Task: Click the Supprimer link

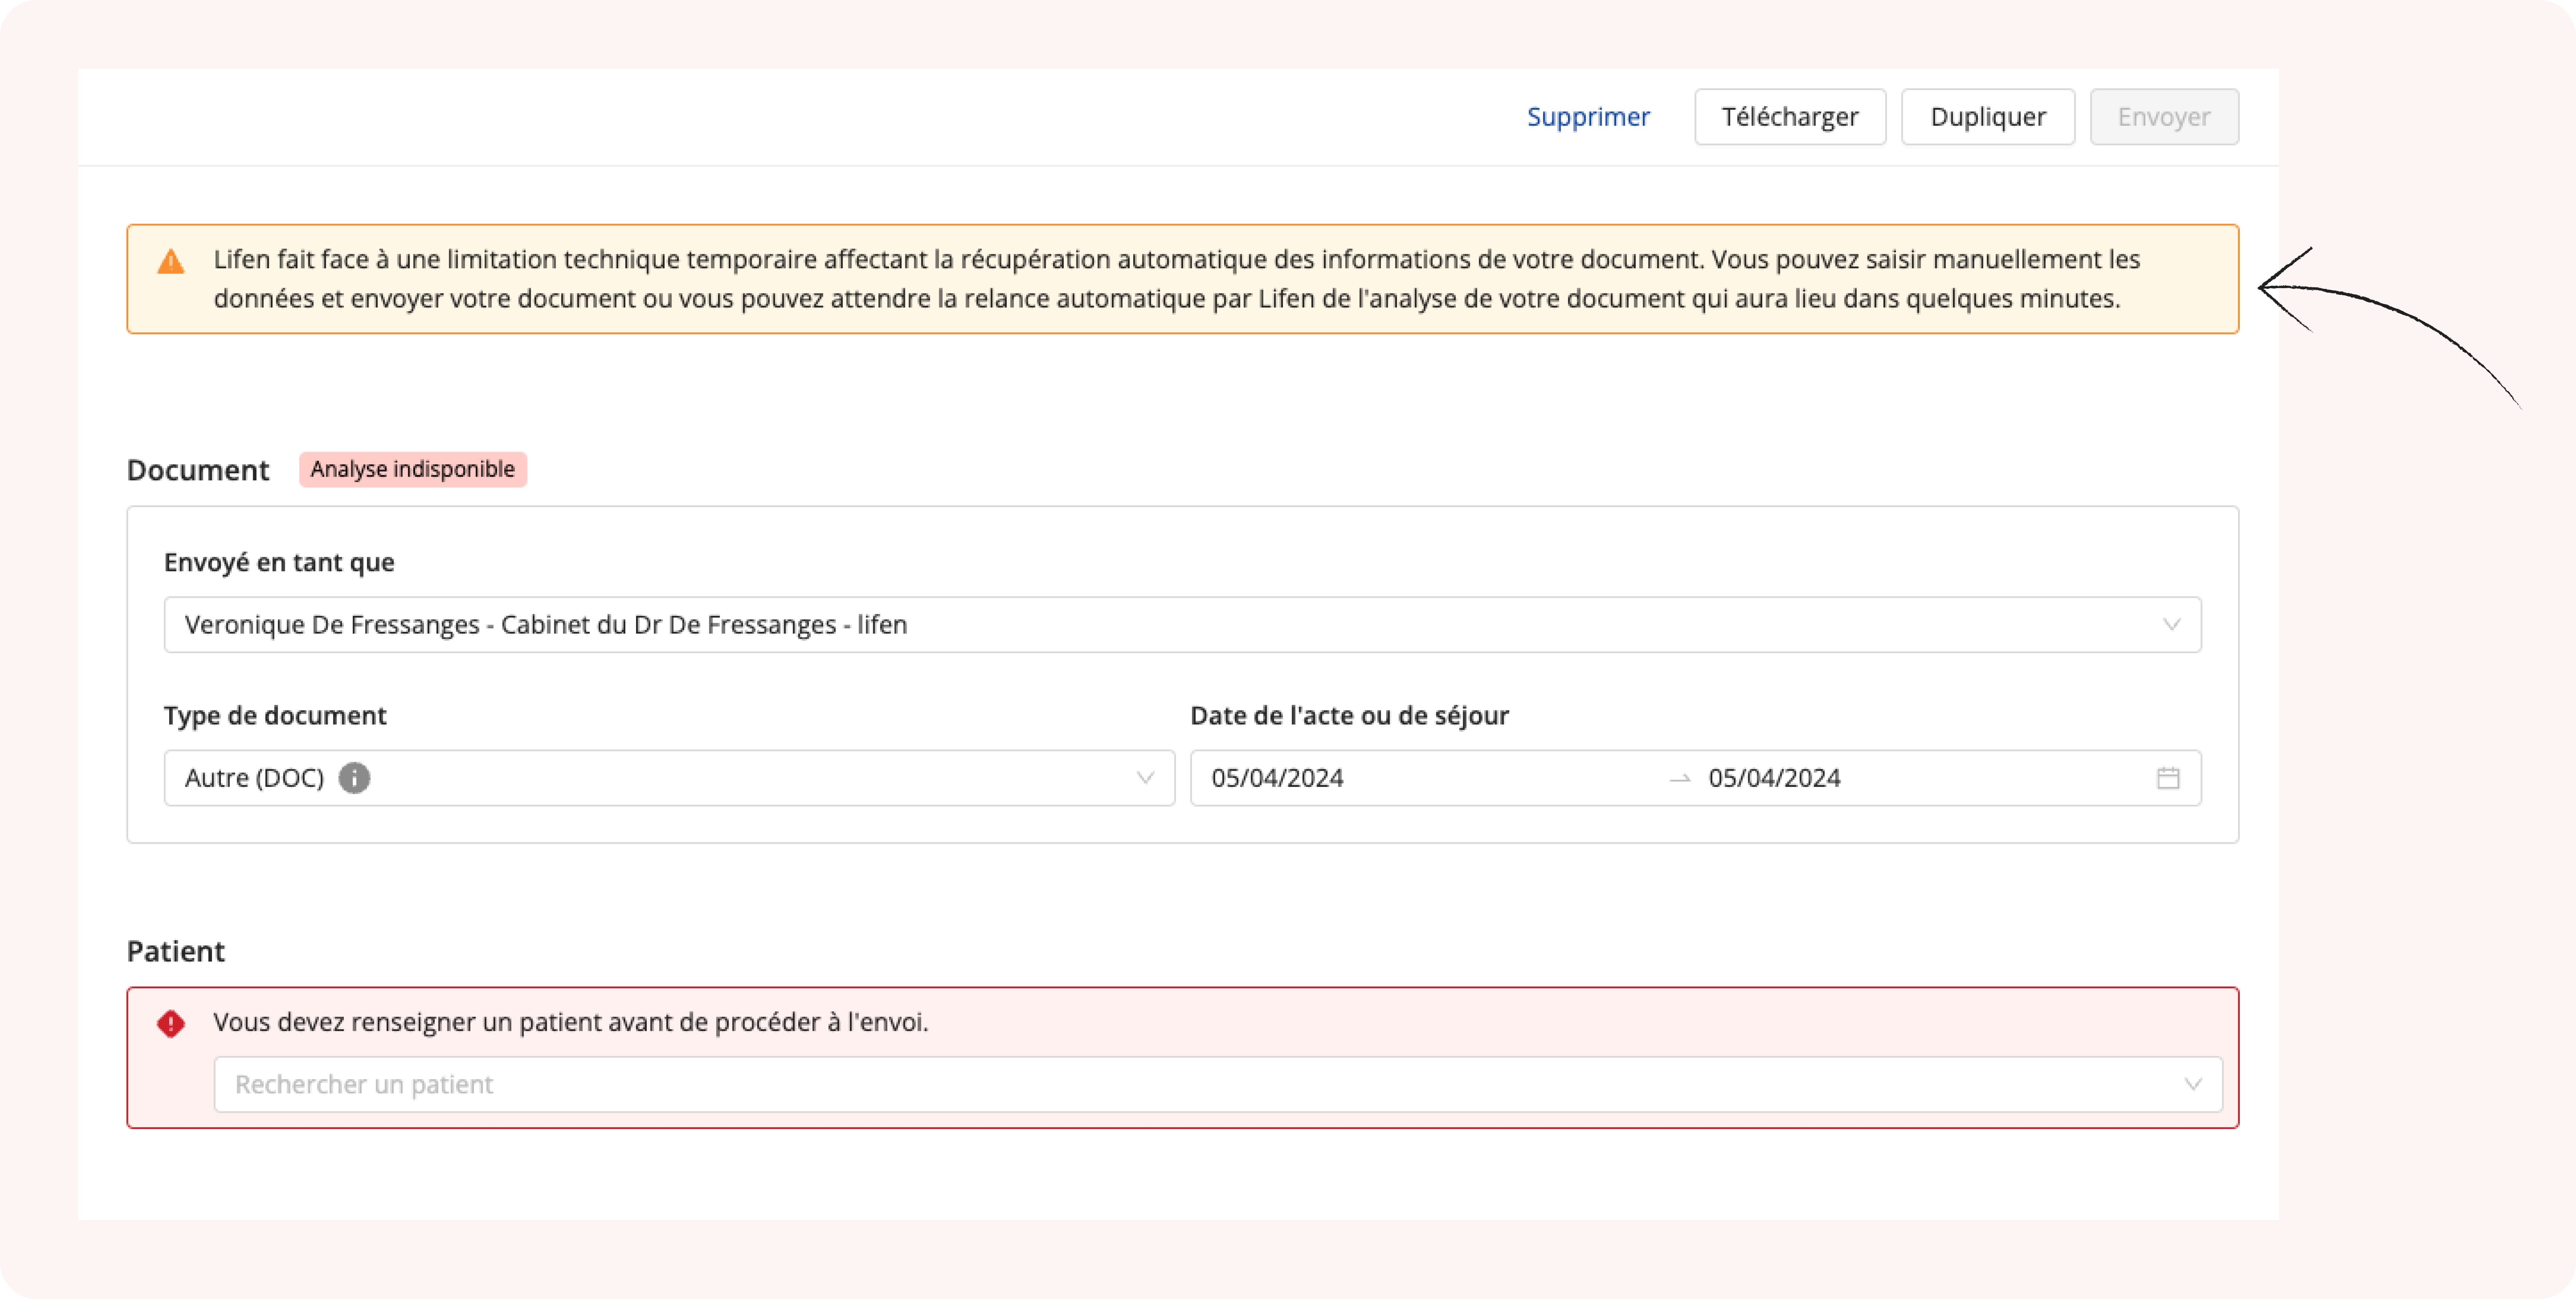Action: [1588, 117]
